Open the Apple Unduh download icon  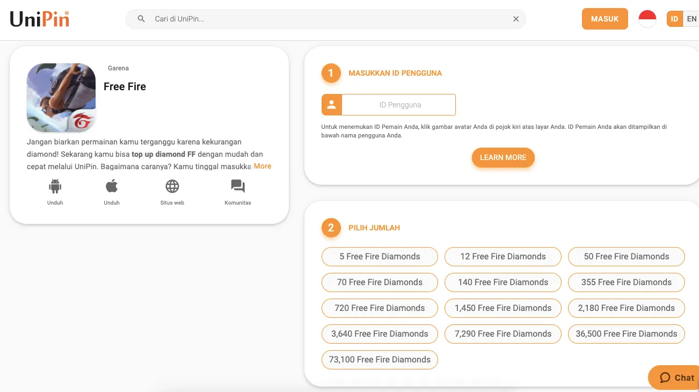click(112, 187)
